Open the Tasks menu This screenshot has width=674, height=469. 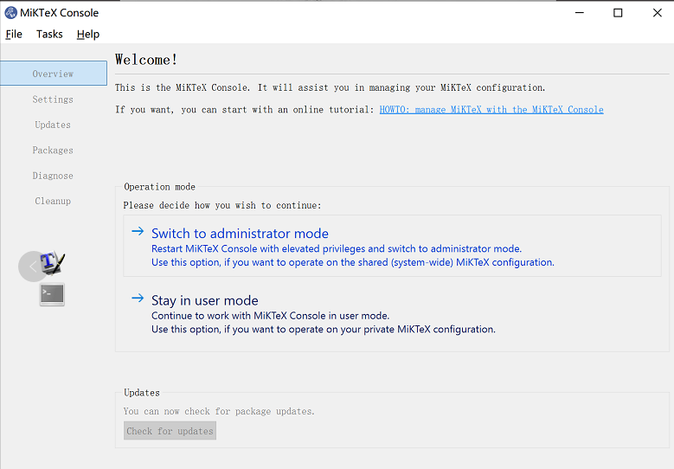coord(49,34)
